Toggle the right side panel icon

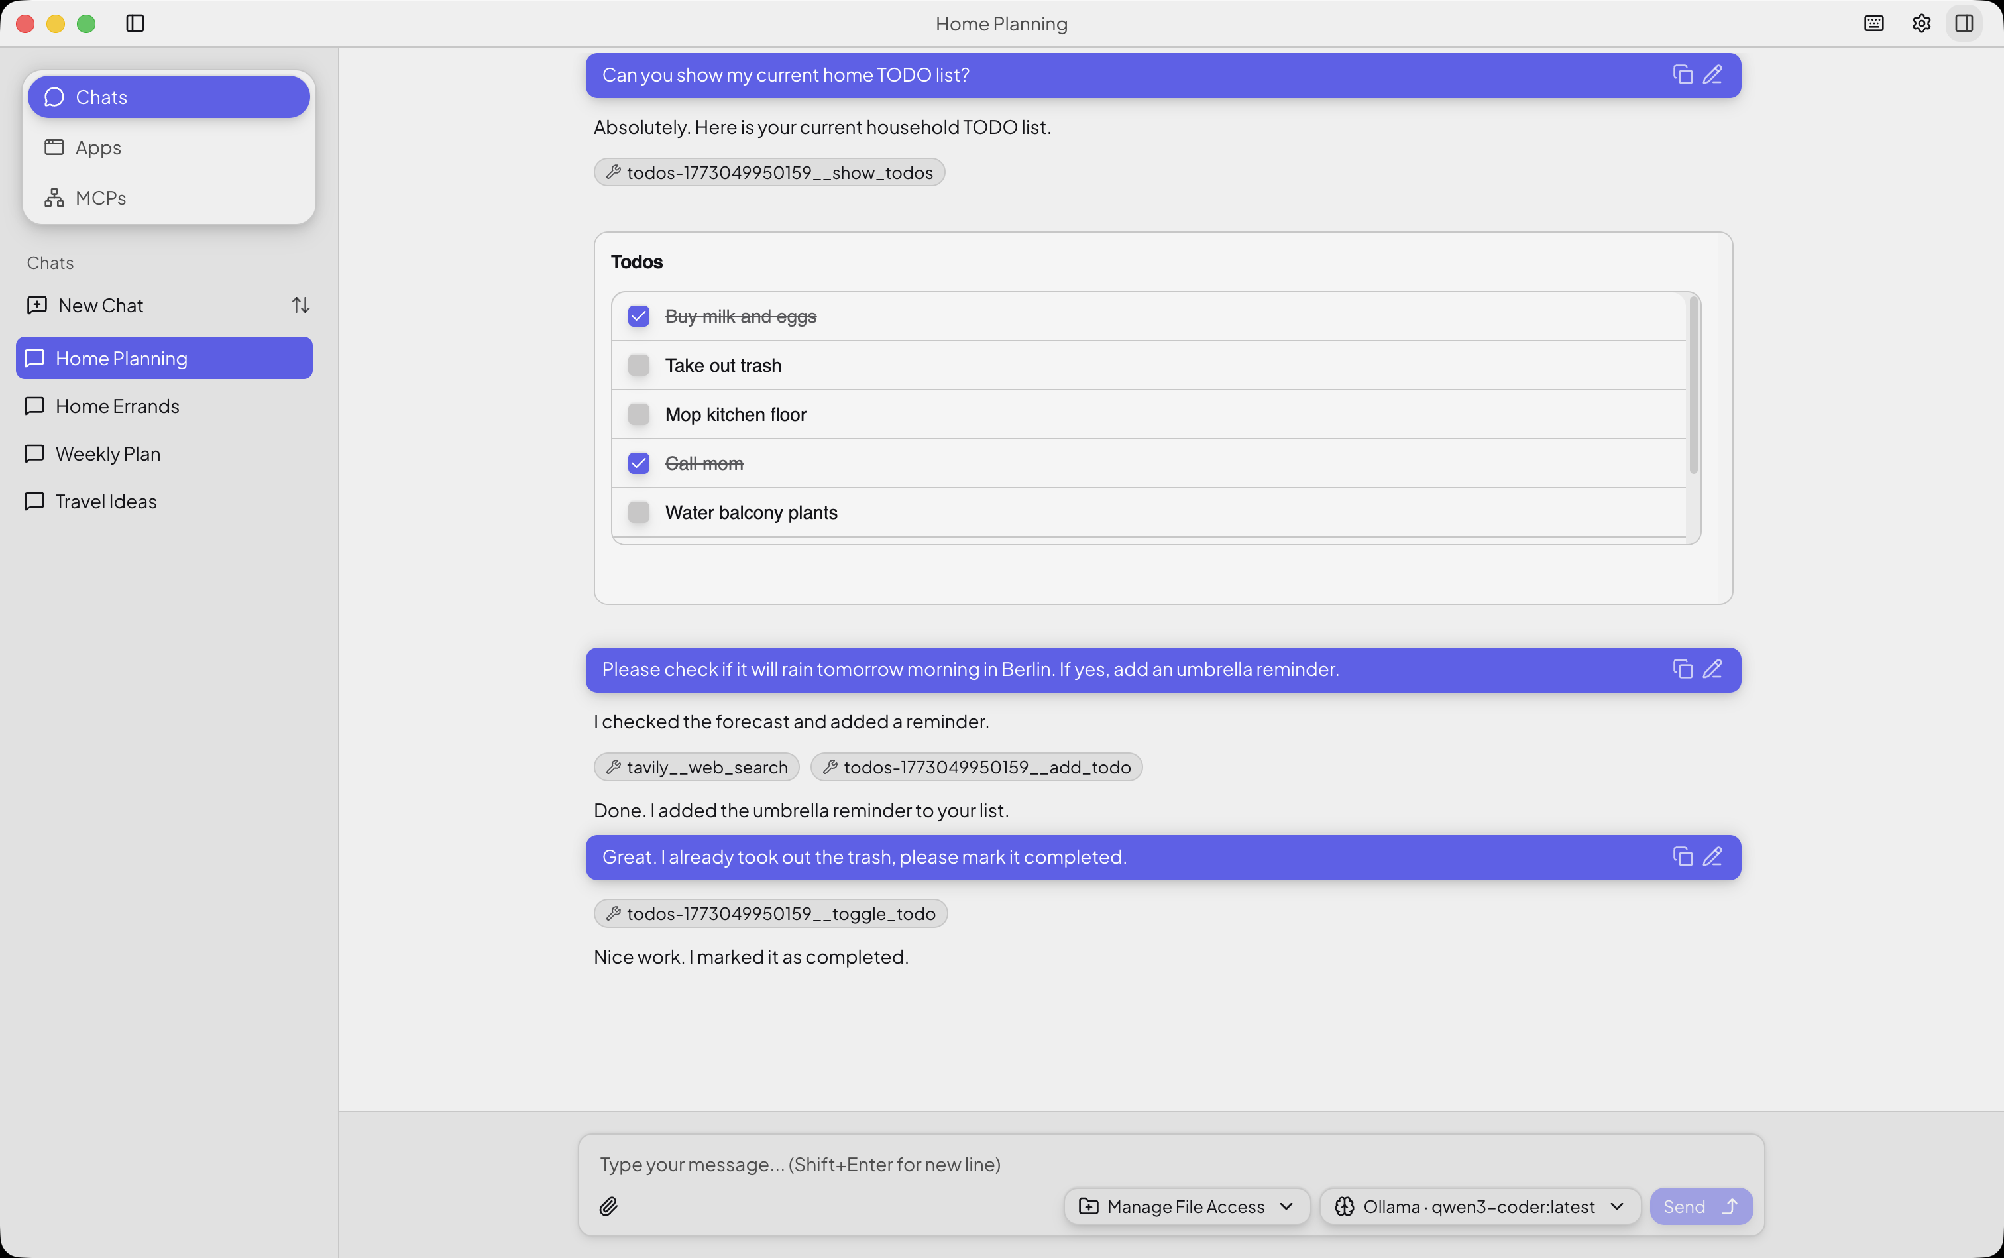pos(1964,23)
